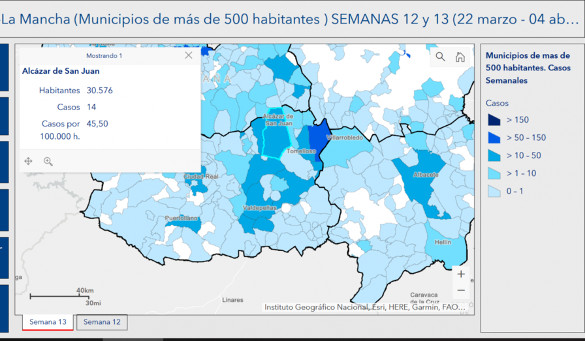Screen dimensions: 585x341
Task: Reset map with the home icon
Action: coord(460,57)
